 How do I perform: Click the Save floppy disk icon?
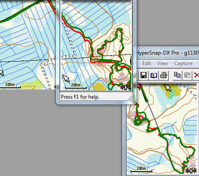click(144, 75)
